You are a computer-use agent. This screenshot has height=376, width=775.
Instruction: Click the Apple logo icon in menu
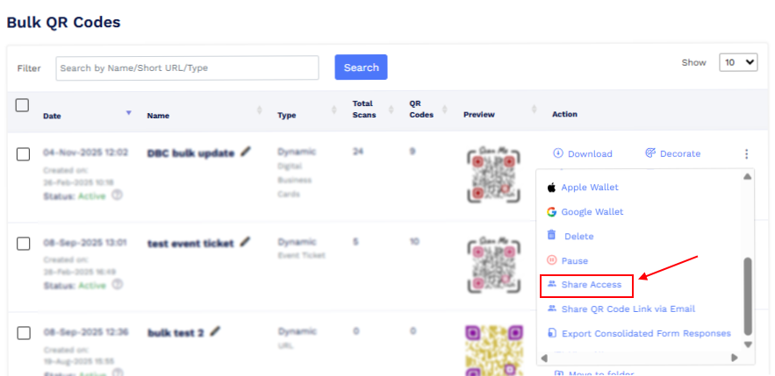(x=551, y=188)
